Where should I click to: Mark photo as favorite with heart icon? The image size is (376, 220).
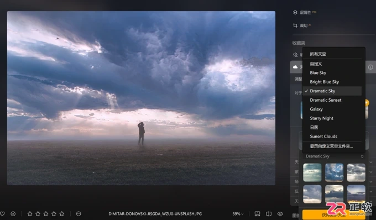(x=2, y=213)
